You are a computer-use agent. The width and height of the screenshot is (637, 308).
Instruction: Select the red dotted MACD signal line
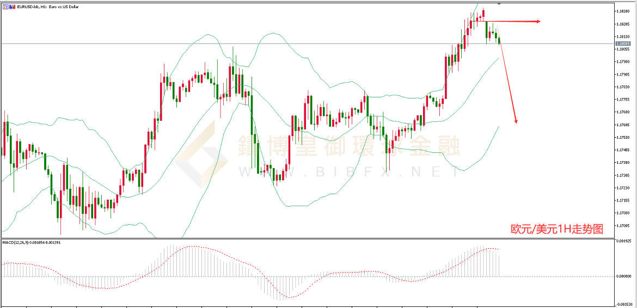pos(191,247)
